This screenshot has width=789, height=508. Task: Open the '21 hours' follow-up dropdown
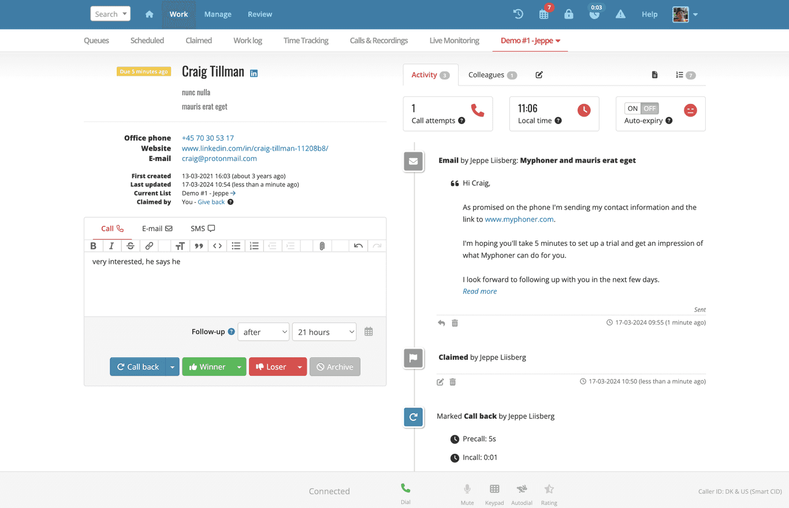pos(325,332)
